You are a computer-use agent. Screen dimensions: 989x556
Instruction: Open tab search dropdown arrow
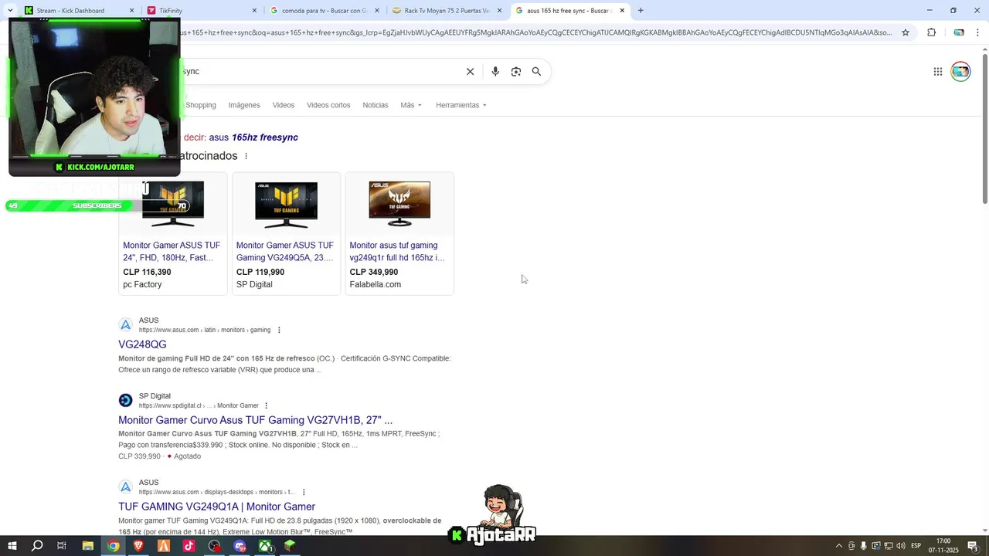[x=9, y=10]
